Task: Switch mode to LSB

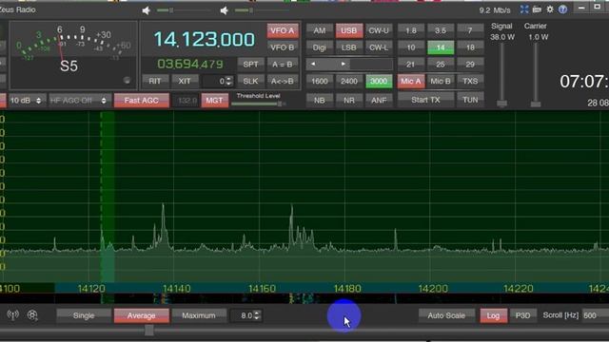Action: pyautogui.click(x=349, y=47)
